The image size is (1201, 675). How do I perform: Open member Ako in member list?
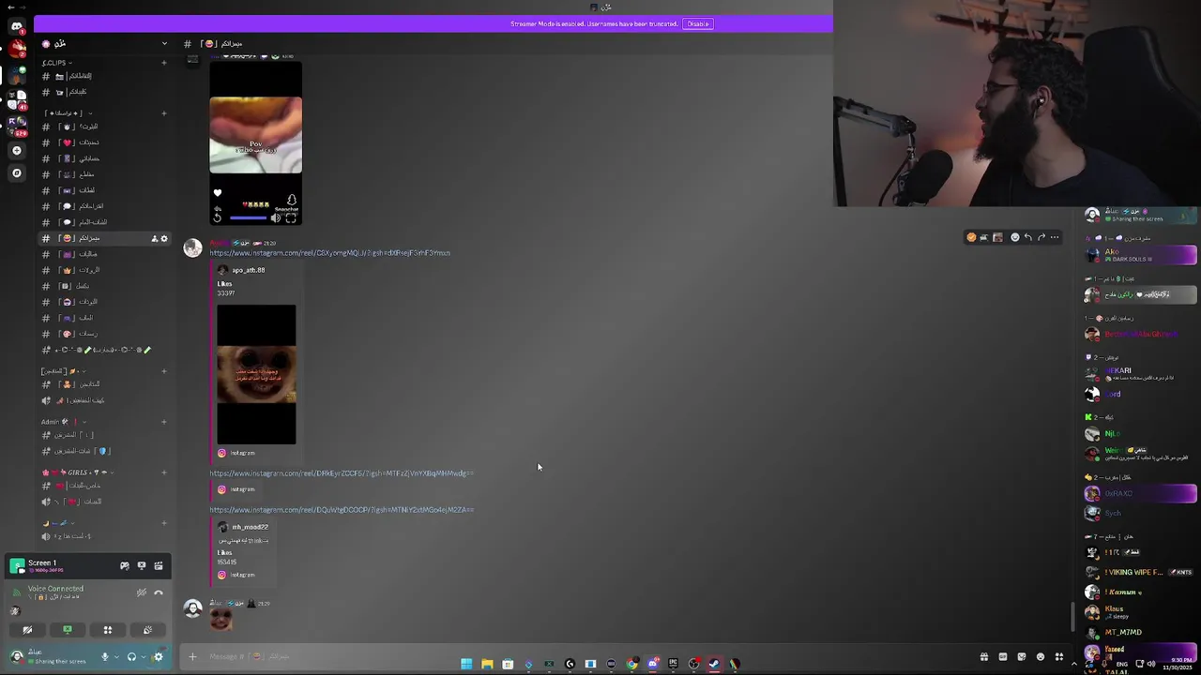[x=1140, y=255]
